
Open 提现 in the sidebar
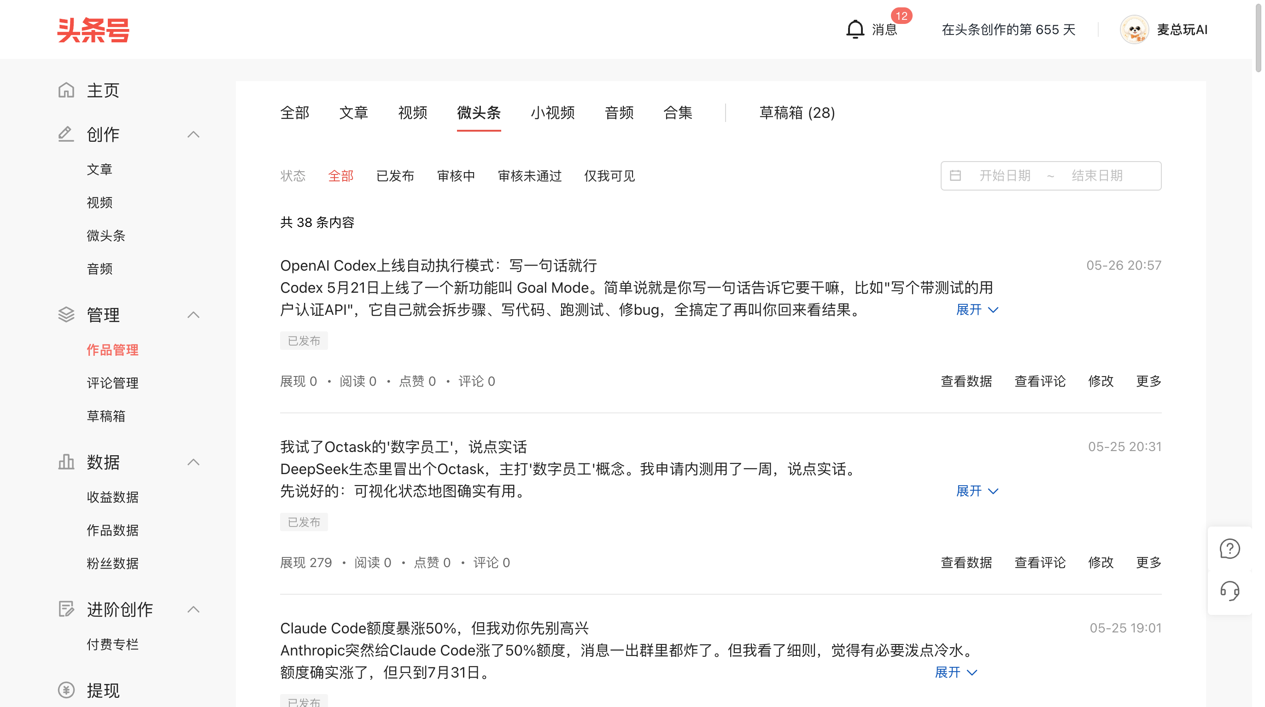103,690
